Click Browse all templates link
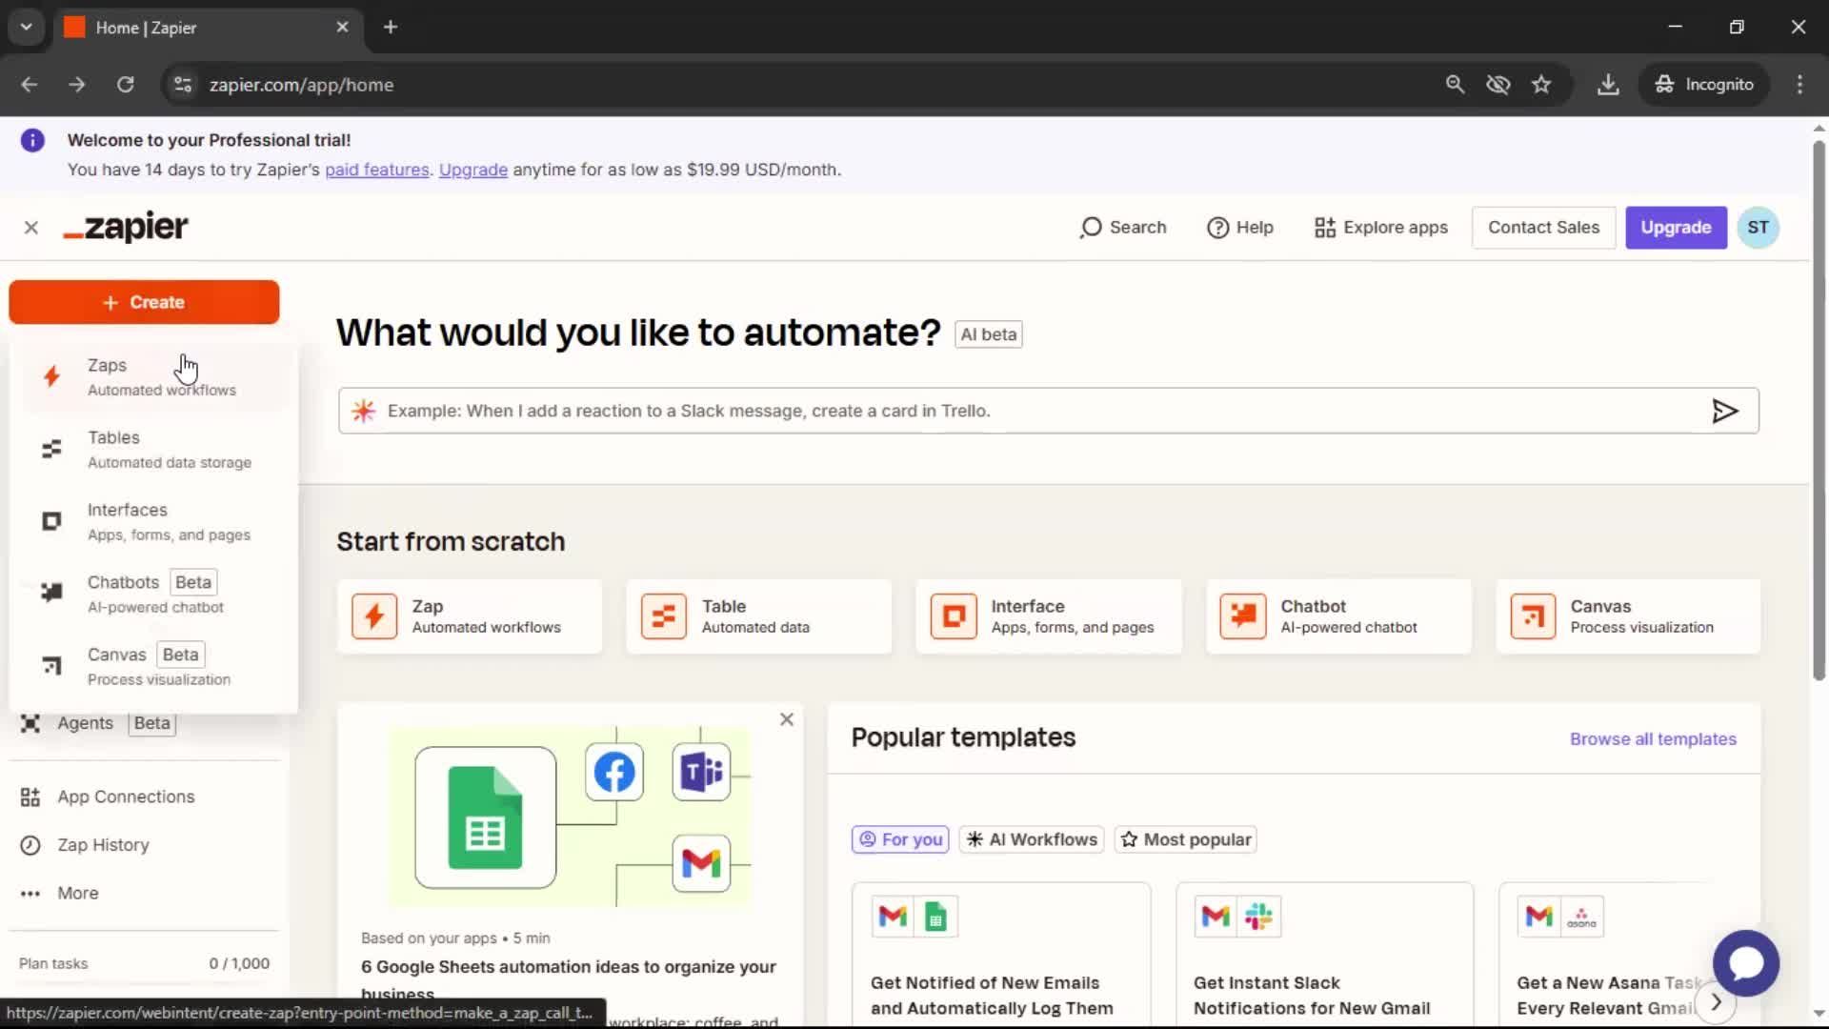The height and width of the screenshot is (1029, 1829). [1653, 739]
